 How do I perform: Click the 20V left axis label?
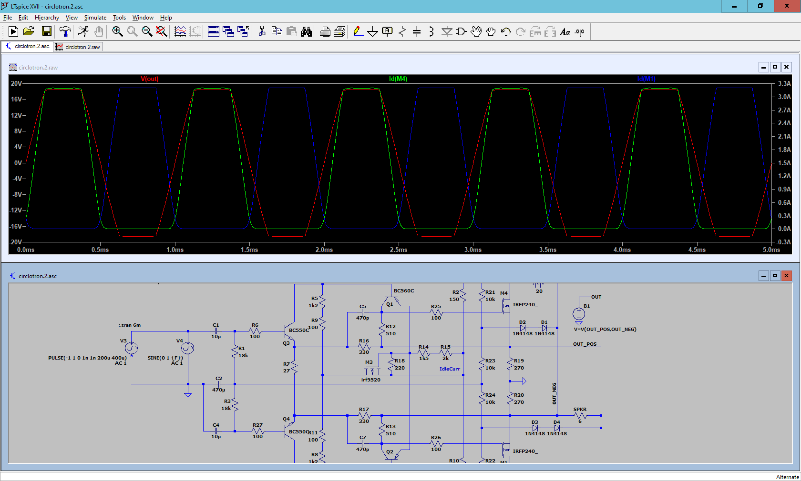(x=16, y=83)
